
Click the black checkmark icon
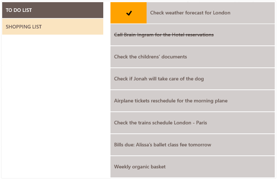point(129,13)
